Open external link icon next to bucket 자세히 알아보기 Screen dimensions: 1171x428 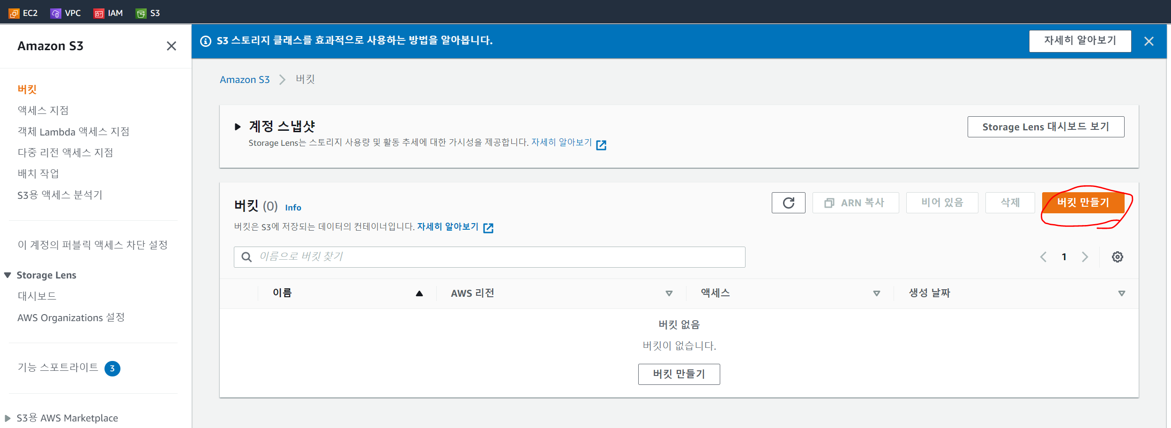click(488, 228)
